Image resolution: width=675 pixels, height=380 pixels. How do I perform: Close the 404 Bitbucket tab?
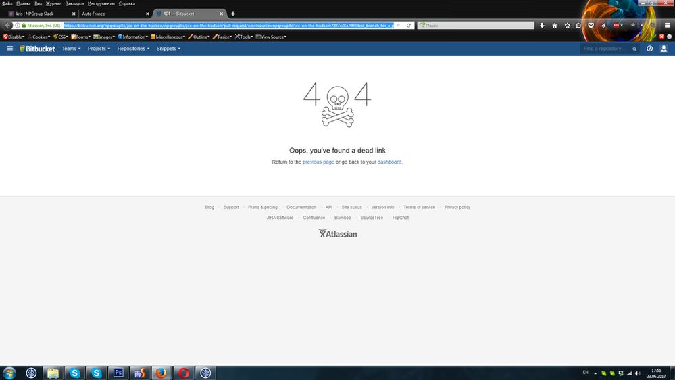coord(221,14)
